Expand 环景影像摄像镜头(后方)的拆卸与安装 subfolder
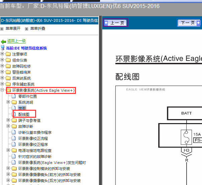Image resolution: width=202 pixels, height=185 pixels. pos(8,180)
